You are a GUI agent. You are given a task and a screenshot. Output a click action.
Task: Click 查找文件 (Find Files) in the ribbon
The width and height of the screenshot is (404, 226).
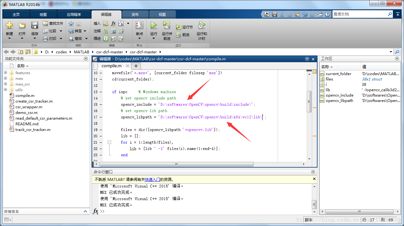53,23
